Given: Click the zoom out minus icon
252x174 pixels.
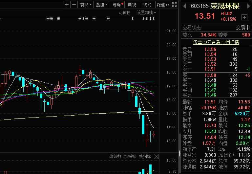Looking at the screenshot, I should coord(74,5).
